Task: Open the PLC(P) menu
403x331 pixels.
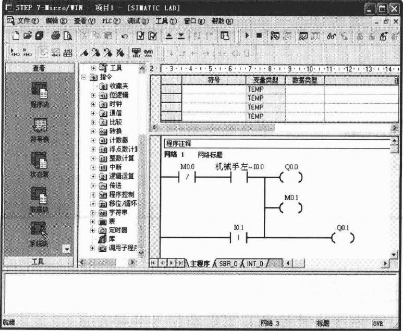Action: point(111,20)
